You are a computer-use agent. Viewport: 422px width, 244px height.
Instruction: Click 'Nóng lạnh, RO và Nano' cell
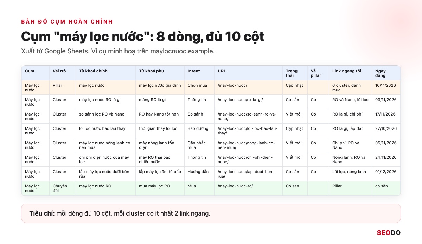click(350, 159)
